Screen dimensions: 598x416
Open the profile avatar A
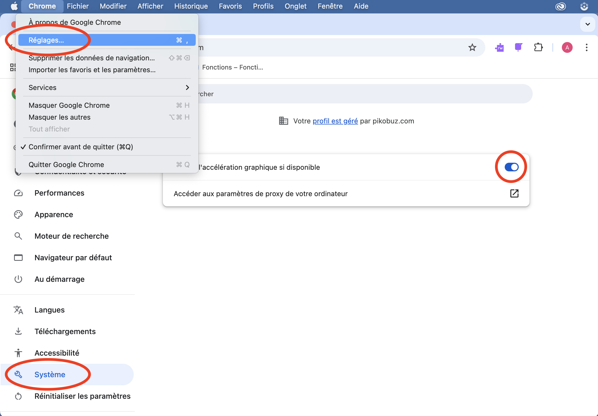tap(567, 48)
